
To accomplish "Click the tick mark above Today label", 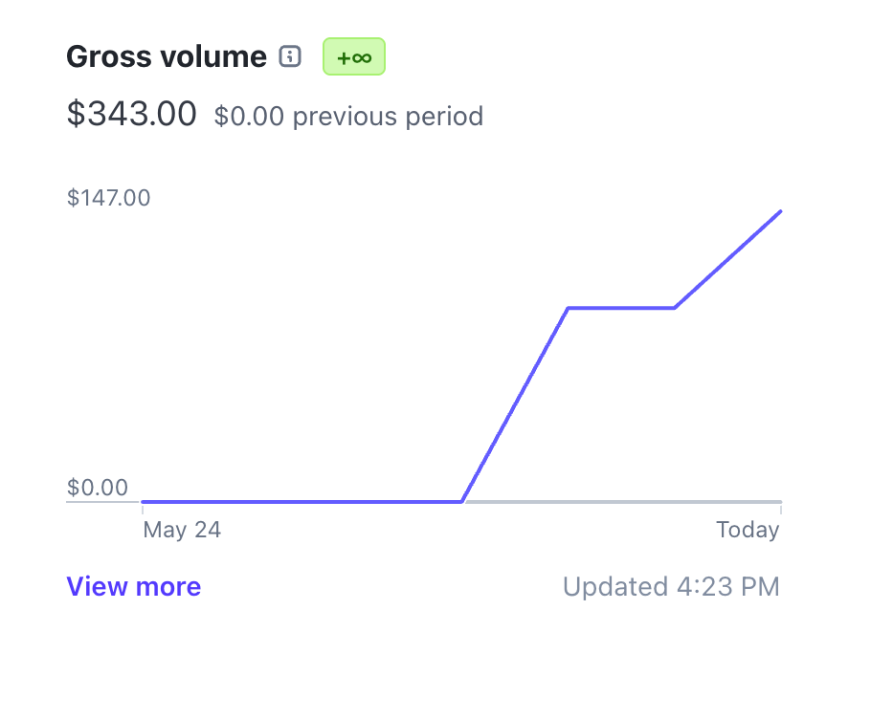I will click(780, 511).
